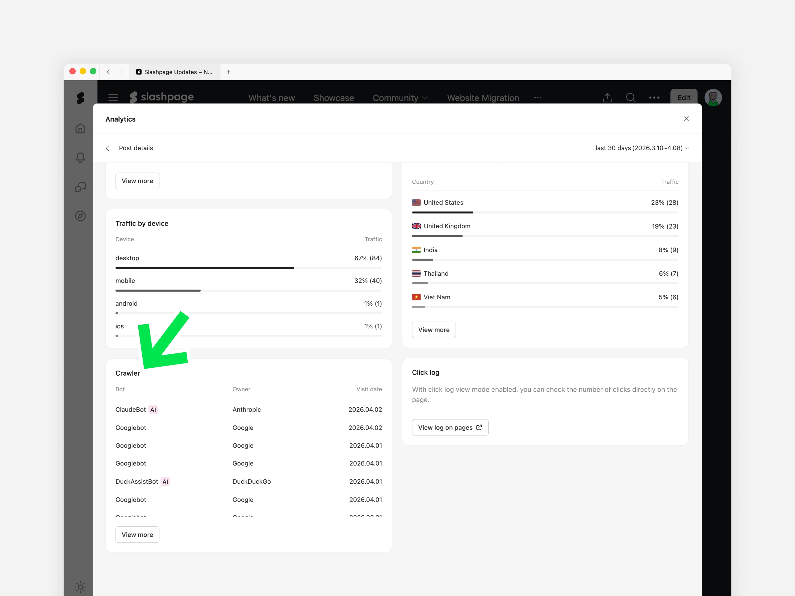Open notifications bell in sidebar
The width and height of the screenshot is (795, 596).
click(80, 158)
